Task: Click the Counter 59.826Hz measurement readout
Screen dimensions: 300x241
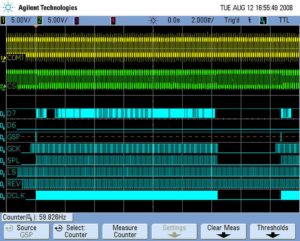Action: coord(37,218)
